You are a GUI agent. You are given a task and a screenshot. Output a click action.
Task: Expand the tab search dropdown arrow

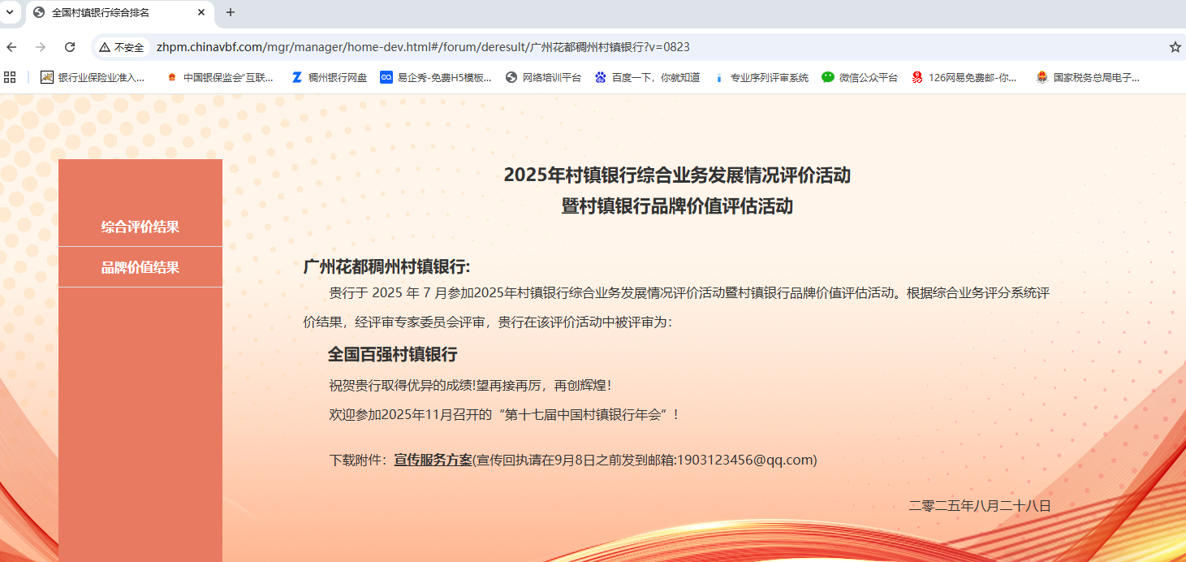click(10, 12)
